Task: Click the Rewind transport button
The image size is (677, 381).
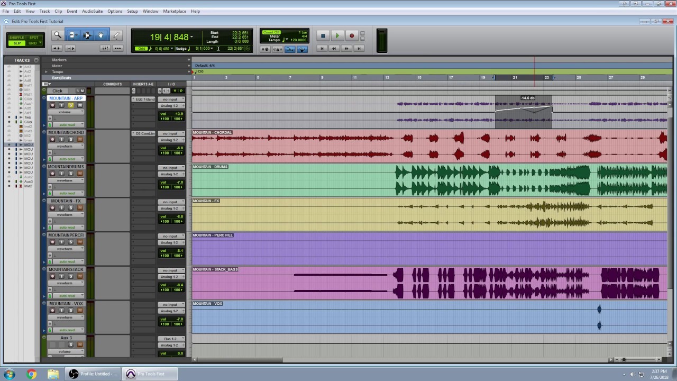Action: click(334, 48)
